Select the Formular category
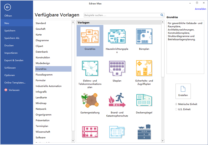The image size is (208, 145). [x=53, y=80]
